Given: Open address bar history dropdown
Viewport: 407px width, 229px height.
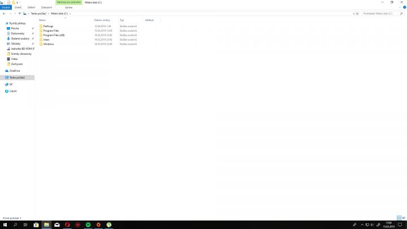Looking at the screenshot, I should coord(353,14).
